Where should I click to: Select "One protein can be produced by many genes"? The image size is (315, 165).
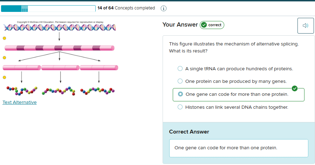[x=180, y=81]
